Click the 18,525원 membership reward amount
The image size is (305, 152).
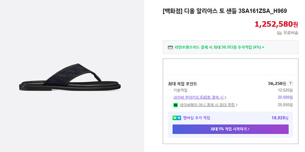tap(280, 118)
